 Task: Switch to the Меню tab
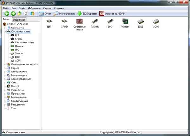[x=7, y=19]
